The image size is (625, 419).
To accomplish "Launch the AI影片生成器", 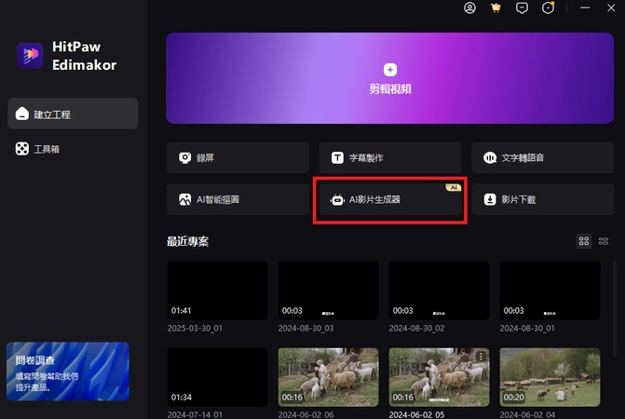I will (390, 199).
